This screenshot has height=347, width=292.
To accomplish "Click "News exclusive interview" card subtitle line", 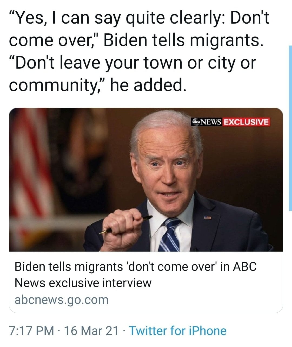I will click(83, 283).
